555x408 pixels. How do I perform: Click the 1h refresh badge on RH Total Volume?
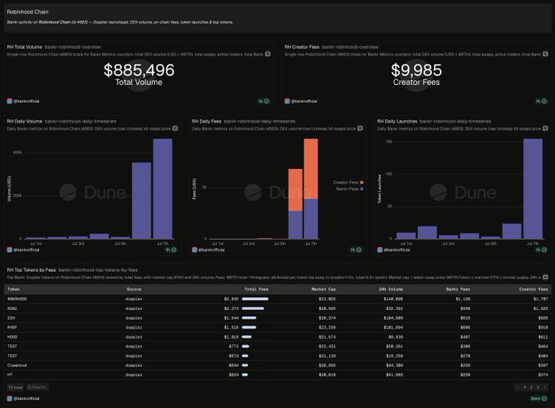(x=264, y=101)
